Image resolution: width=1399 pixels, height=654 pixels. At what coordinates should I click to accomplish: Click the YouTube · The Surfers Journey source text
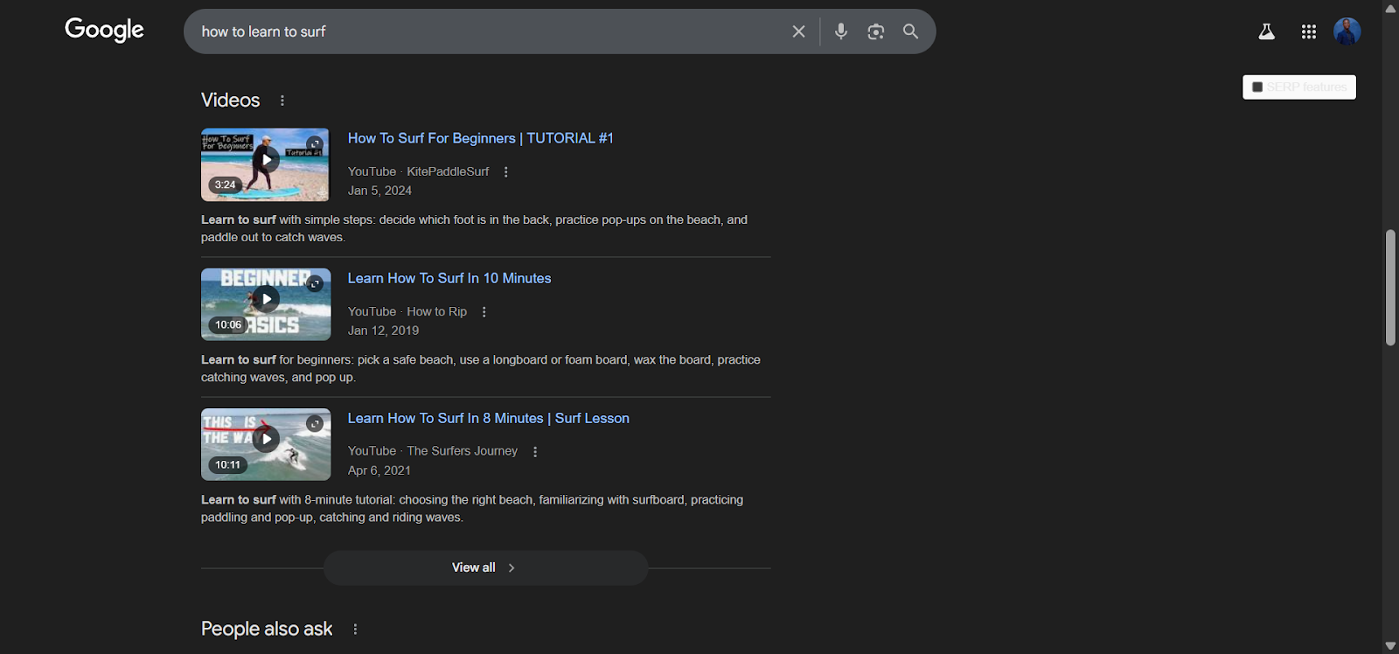[433, 451]
